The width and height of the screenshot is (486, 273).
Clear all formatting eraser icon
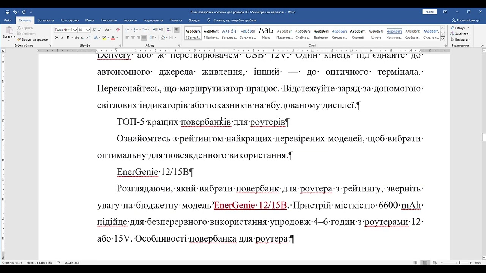click(118, 30)
